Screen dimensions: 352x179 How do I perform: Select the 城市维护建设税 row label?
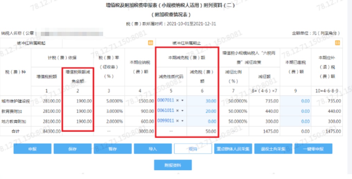pos(16,101)
